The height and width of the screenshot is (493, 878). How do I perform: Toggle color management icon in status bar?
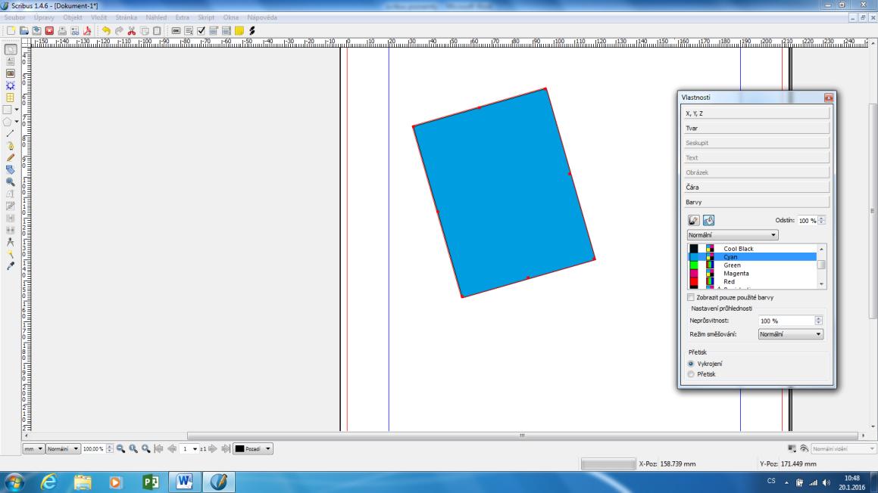pos(792,449)
